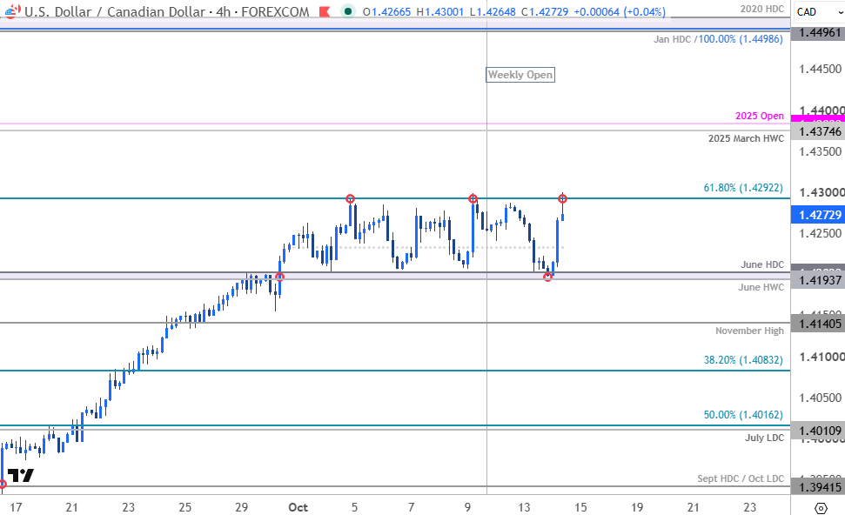Click the open value O1.42665
845x515 pixels.
[x=386, y=11]
